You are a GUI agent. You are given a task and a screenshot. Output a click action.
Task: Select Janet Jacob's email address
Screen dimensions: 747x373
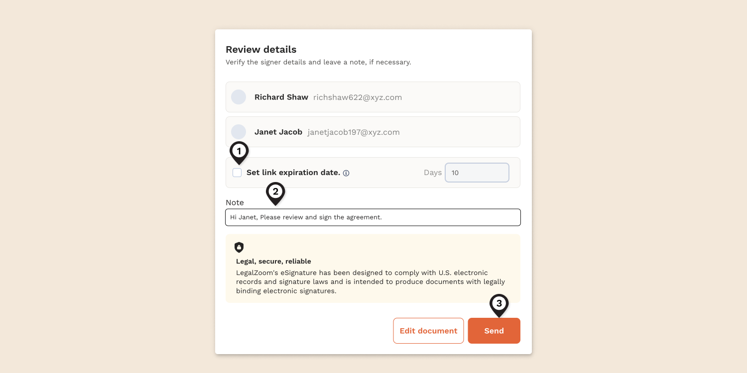tap(354, 132)
